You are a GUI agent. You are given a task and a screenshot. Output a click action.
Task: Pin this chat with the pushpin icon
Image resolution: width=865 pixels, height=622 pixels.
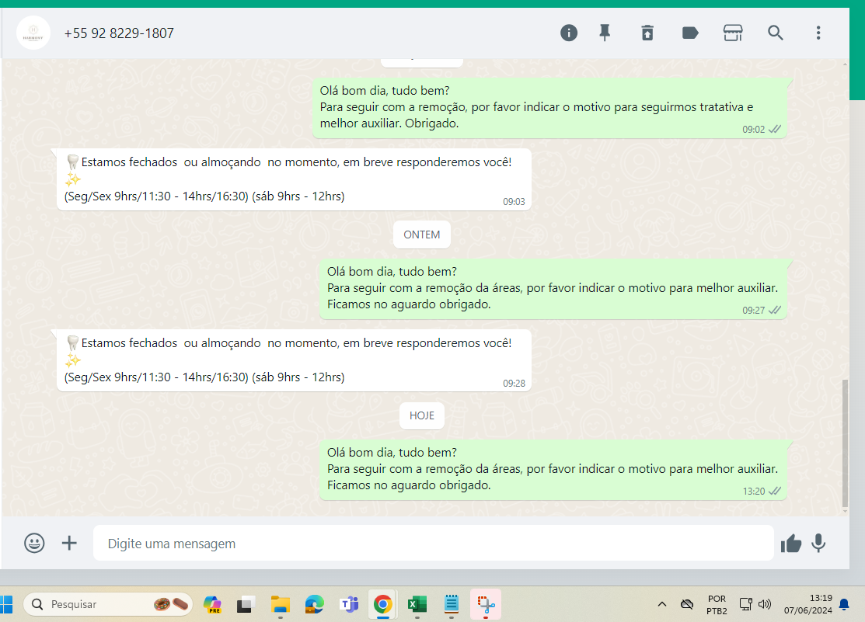coord(605,33)
